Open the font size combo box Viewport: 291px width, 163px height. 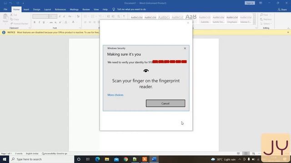pyautogui.click(x=53, y=16)
